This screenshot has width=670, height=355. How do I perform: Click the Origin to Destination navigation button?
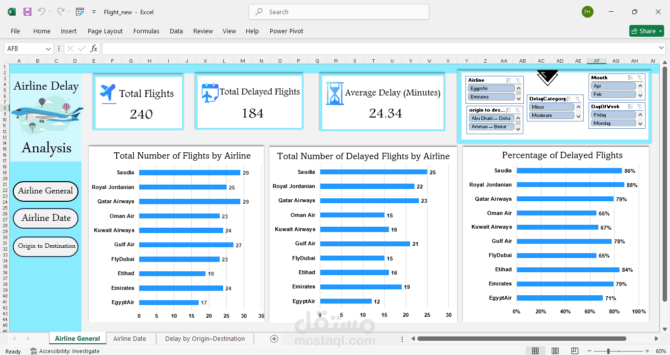click(46, 246)
